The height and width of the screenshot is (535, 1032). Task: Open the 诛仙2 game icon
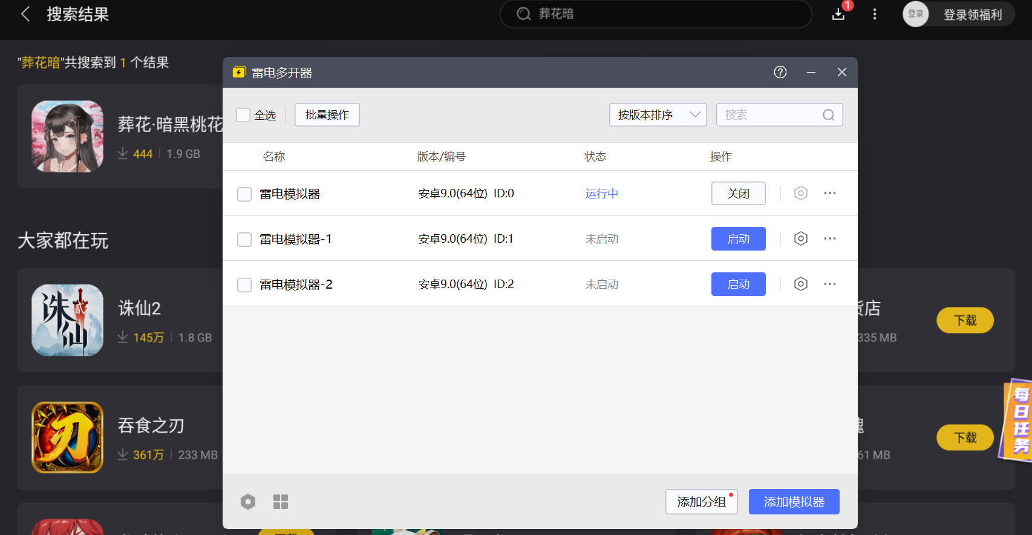point(68,320)
